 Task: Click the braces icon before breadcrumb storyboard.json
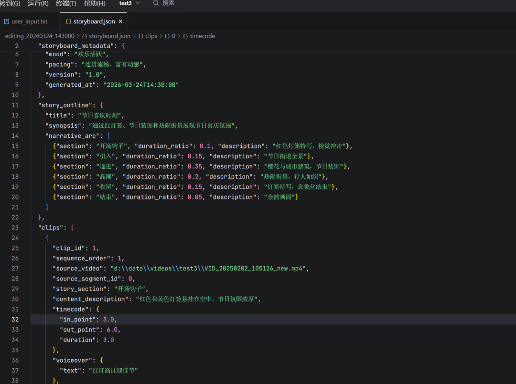[x=85, y=36]
